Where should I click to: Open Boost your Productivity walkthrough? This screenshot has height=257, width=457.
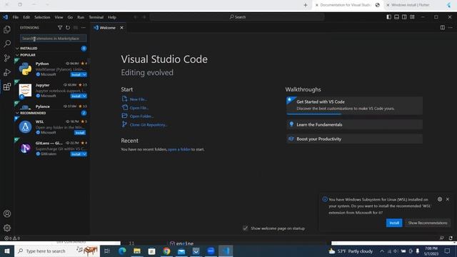click(354, 138)
